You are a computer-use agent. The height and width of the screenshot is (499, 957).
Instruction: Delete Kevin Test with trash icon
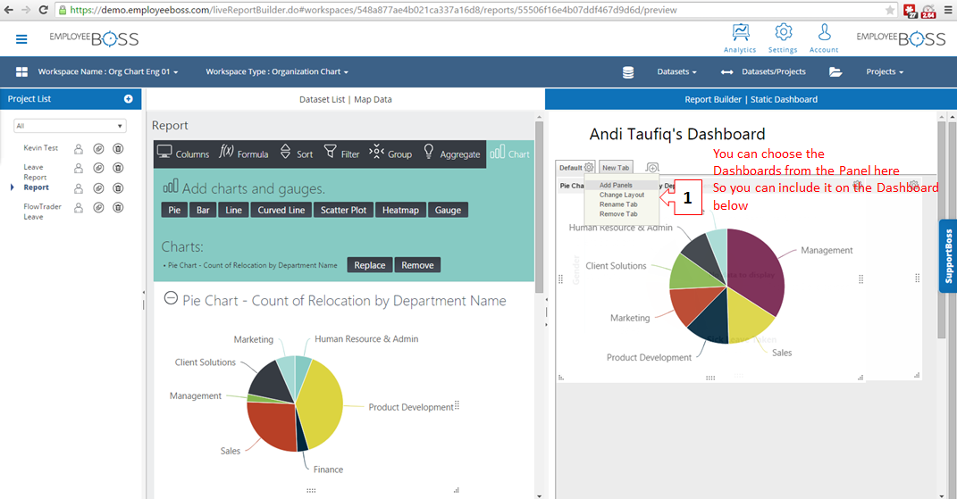[119, 149]
